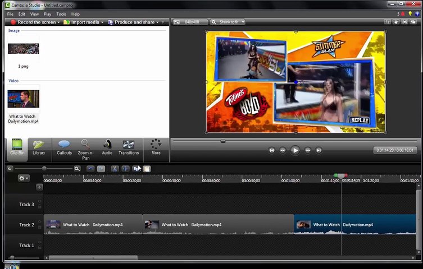Click the Paste icon in timeline toolbar
423x269 pixels.
click(147, 169)
